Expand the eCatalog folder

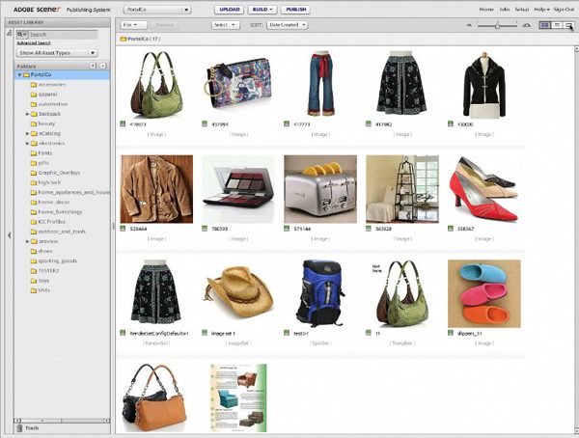point(26,133)
